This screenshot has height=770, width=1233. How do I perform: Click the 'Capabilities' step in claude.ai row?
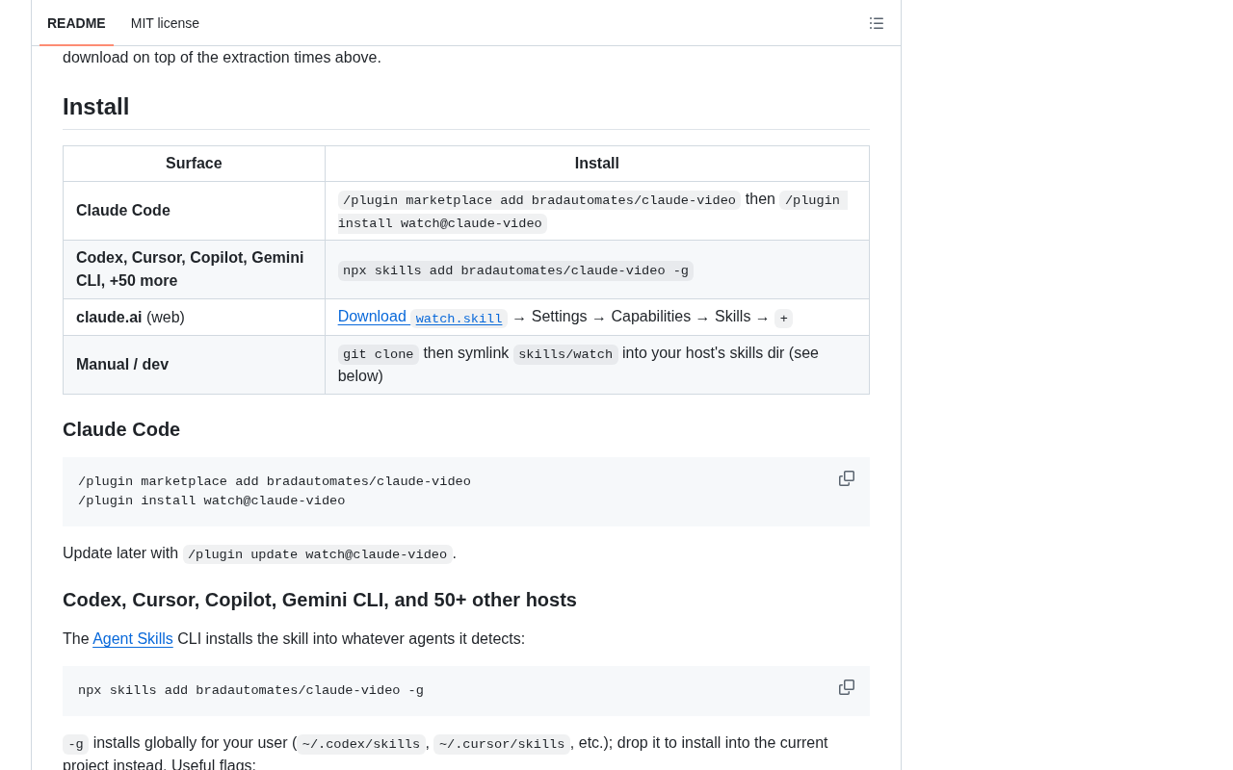(x=651, y=317)
